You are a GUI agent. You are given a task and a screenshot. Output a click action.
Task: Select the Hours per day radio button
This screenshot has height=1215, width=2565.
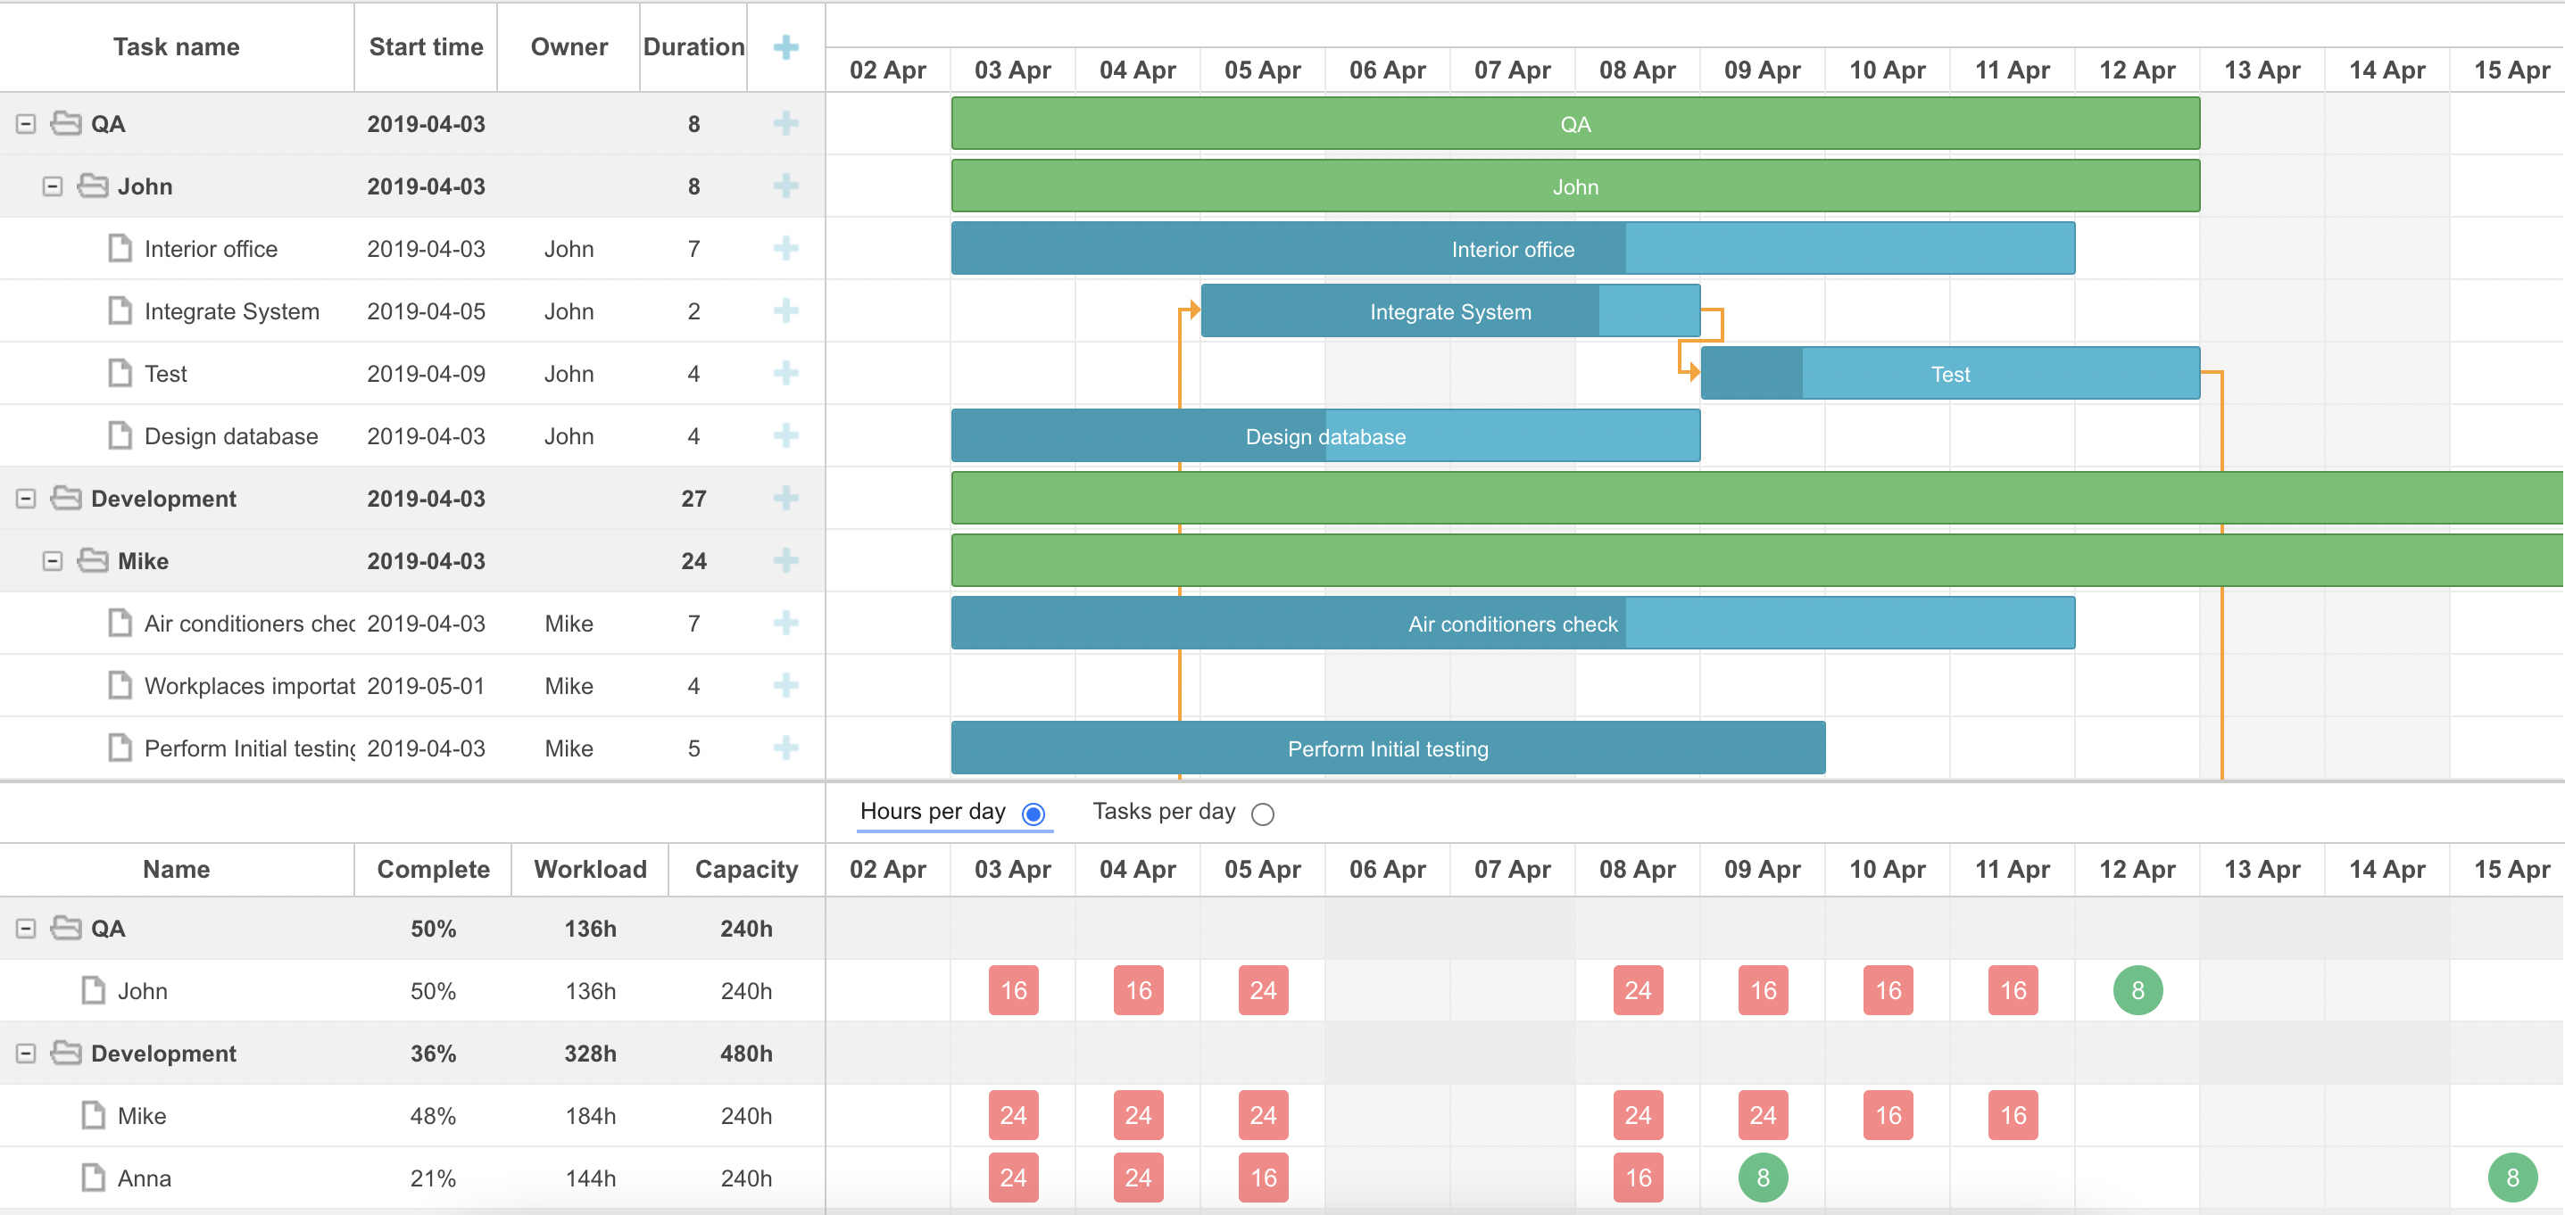click(1033, 814)
